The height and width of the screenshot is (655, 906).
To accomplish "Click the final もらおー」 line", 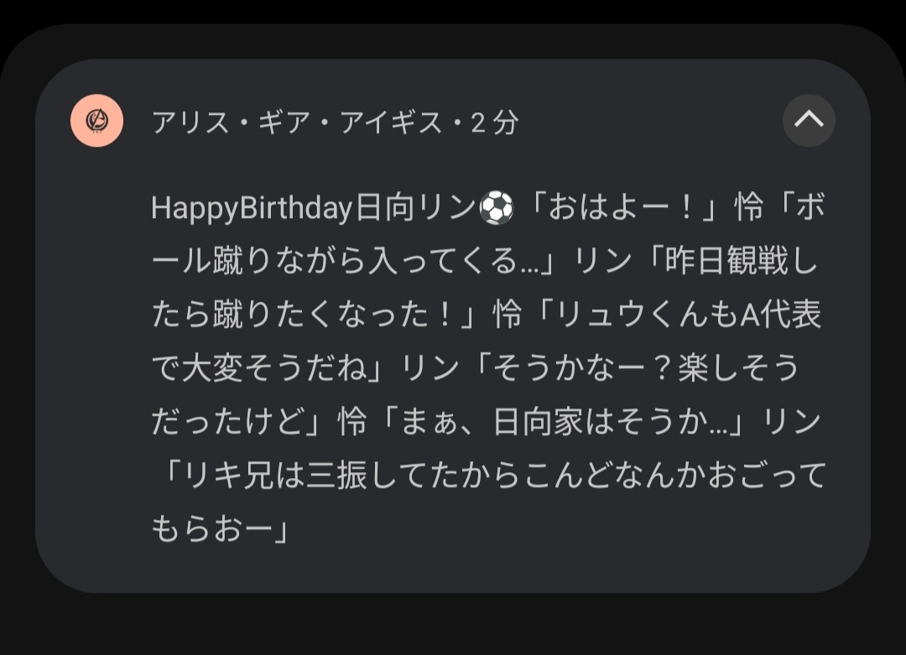I will tap(220, 529).
